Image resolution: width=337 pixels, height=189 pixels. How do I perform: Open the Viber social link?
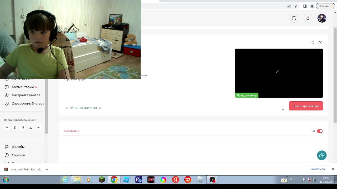(31, 127)
